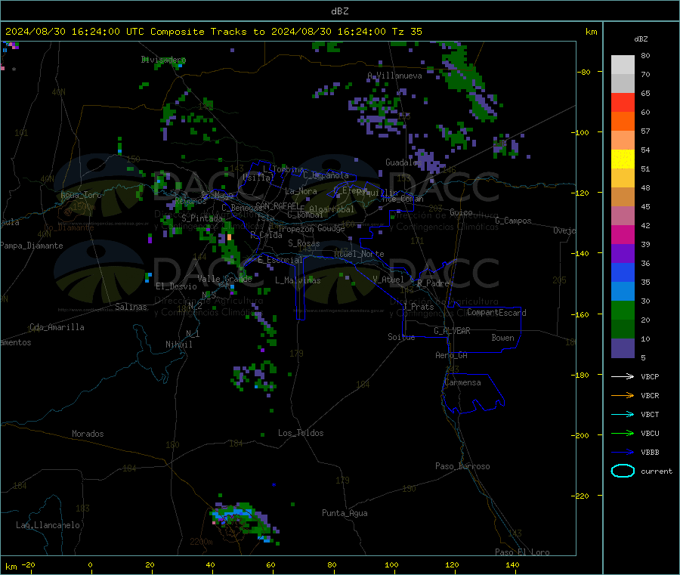680x575 pixels.
Task: Click the 'dBZ' title at top
Action: 339,11
